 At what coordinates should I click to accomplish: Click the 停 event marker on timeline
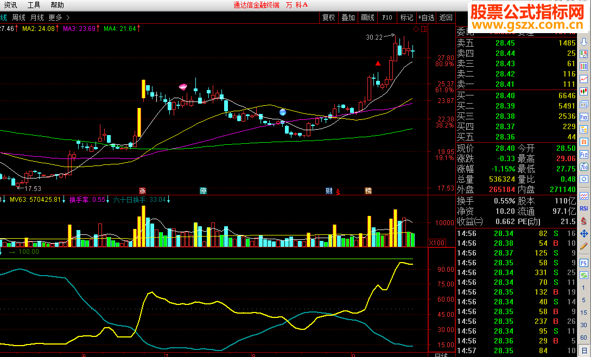tap(203, 191)
